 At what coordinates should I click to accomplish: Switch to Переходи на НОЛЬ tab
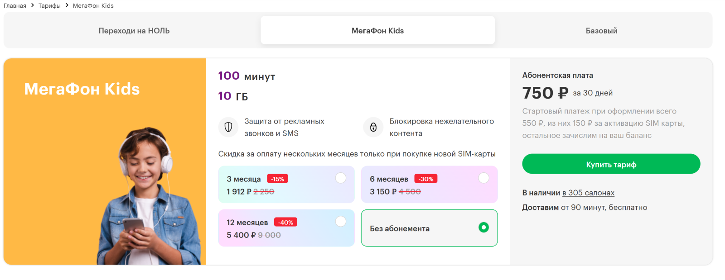point(134,31)
